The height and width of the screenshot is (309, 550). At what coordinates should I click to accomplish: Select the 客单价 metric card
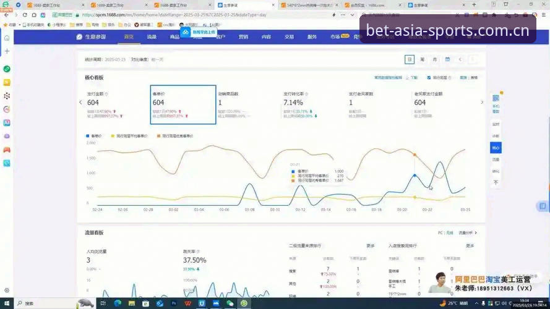[183, 104]
